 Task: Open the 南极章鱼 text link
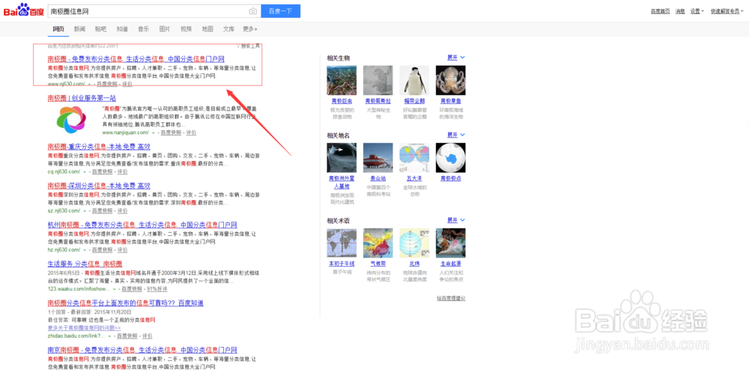[x=450, y=101]
